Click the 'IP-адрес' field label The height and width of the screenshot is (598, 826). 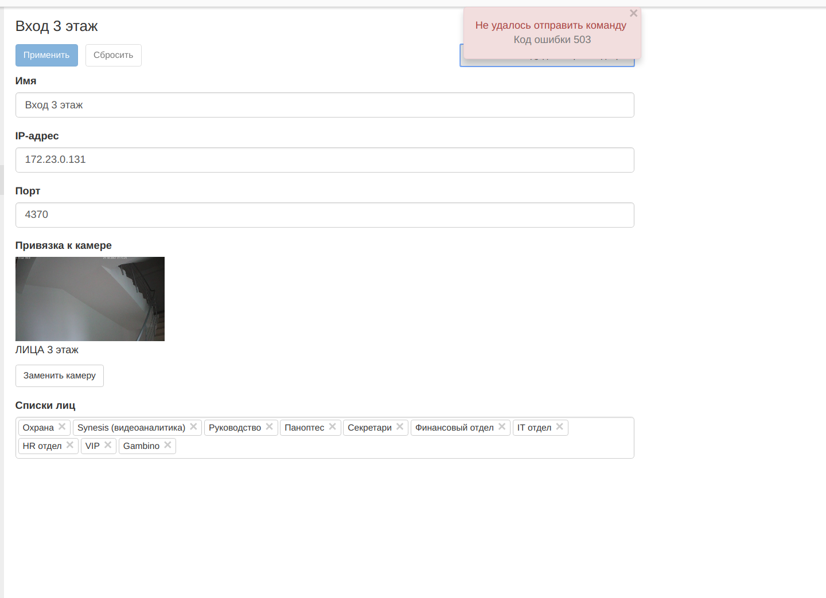pyautogui.click(x=37, y=136)
